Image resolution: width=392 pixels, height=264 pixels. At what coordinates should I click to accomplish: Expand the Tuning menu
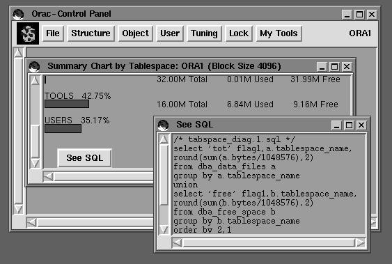(204, 33)
